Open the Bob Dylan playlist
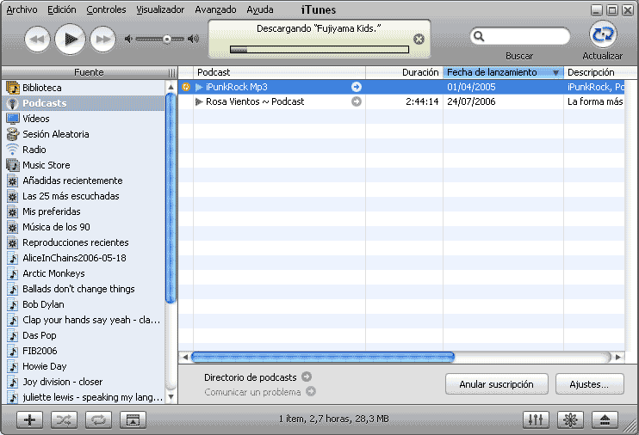 [x=84, y=304]
